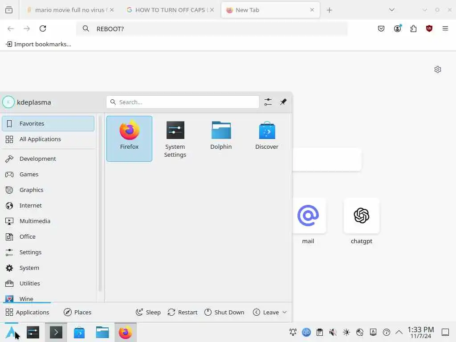456x342 pixels.
Task: Click the Shut Down button
Action: pos(224,312)
